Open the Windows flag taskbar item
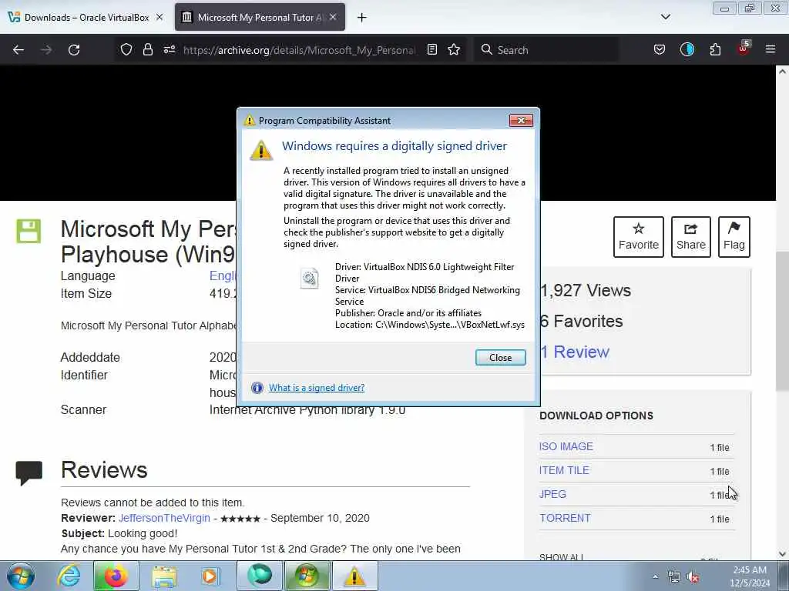789x591 pixels. 307,576
